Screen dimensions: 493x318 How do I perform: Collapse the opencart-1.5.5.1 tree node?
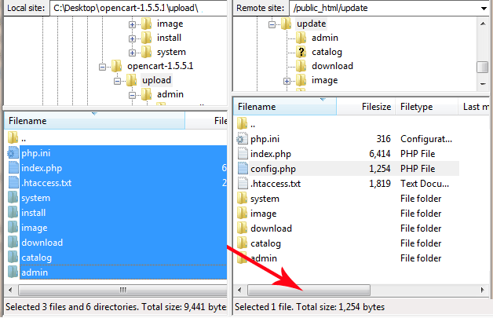[x=102, y=67]
